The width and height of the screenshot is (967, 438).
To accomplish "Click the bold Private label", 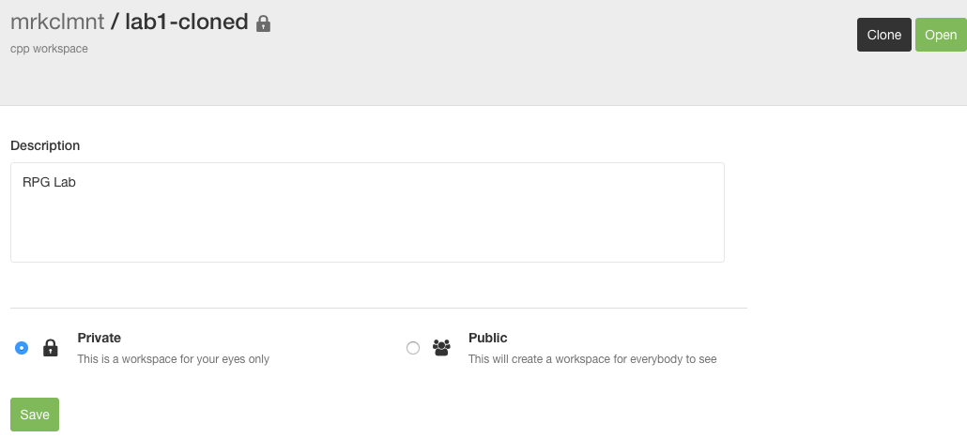I will pyautogui.click(x=100, y=338).
